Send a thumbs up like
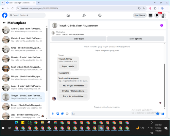 tap(163, 114)
